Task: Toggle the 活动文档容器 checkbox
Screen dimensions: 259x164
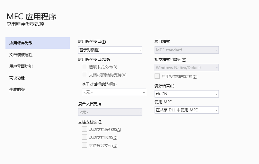Action: point(85,137)
